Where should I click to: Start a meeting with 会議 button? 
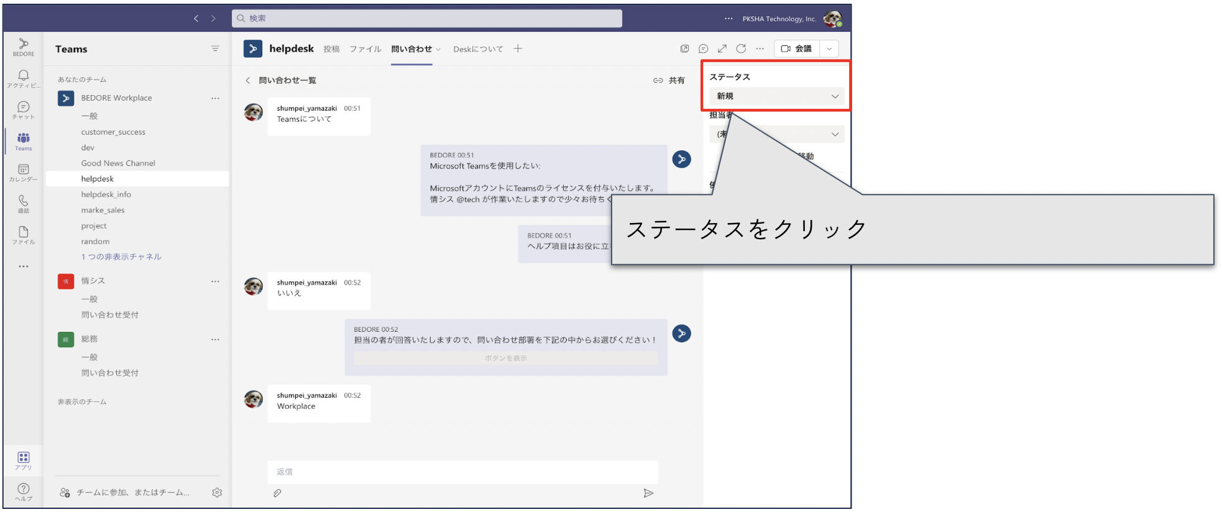pos(797,48)
